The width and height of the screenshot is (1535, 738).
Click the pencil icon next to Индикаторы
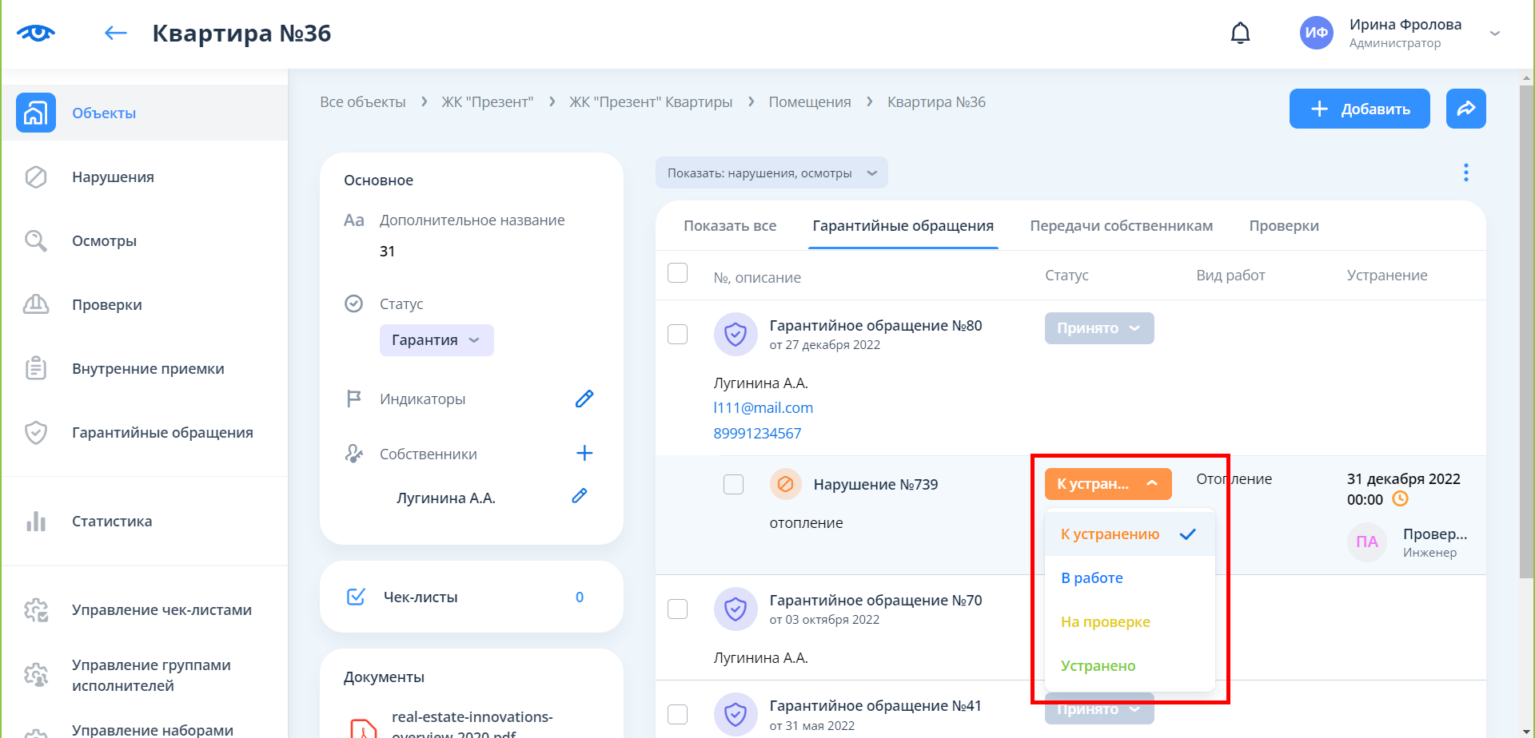click(584, 399)
